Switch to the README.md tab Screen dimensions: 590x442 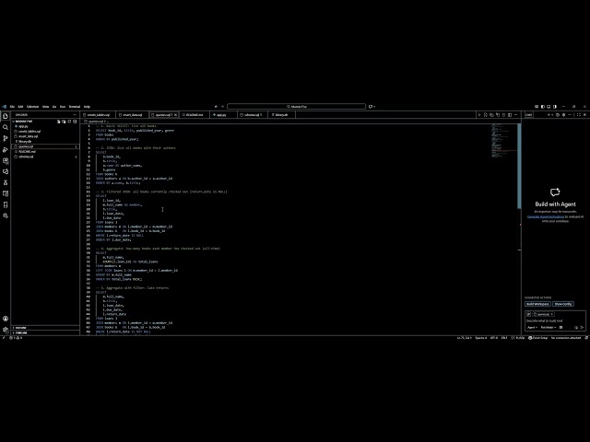194,114
